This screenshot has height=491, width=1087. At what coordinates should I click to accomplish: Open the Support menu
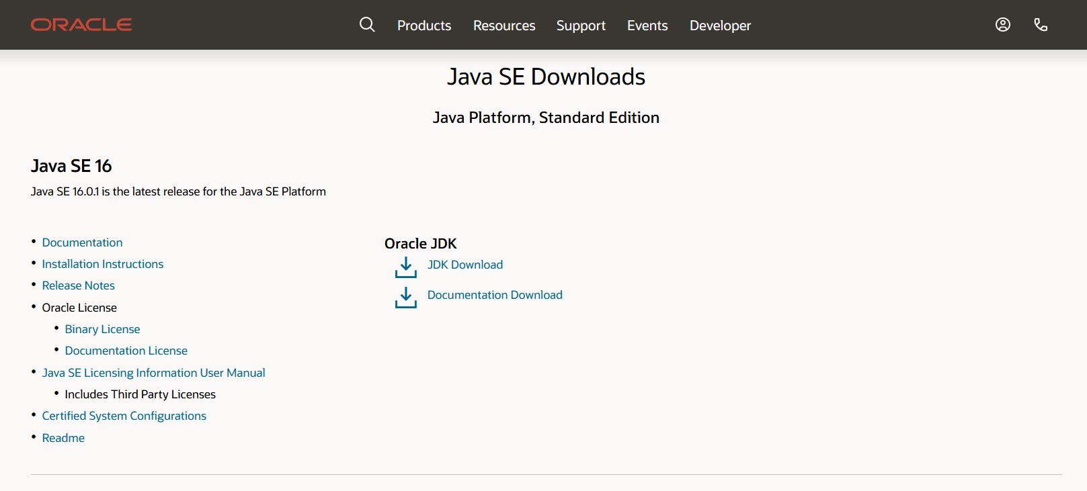click(581, 26)
